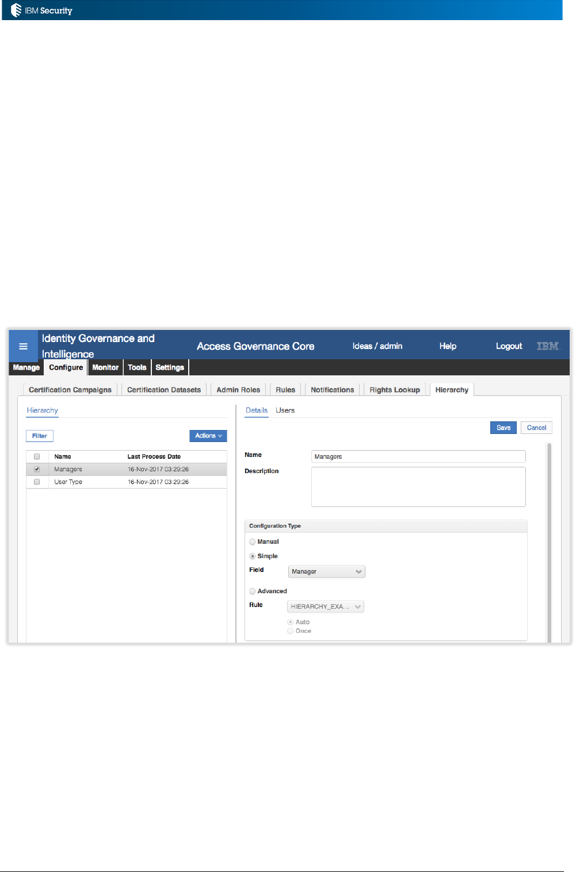Viewport: 576px width, 872px height.
Task: Click the Name input field
Action: pos(418,456)
